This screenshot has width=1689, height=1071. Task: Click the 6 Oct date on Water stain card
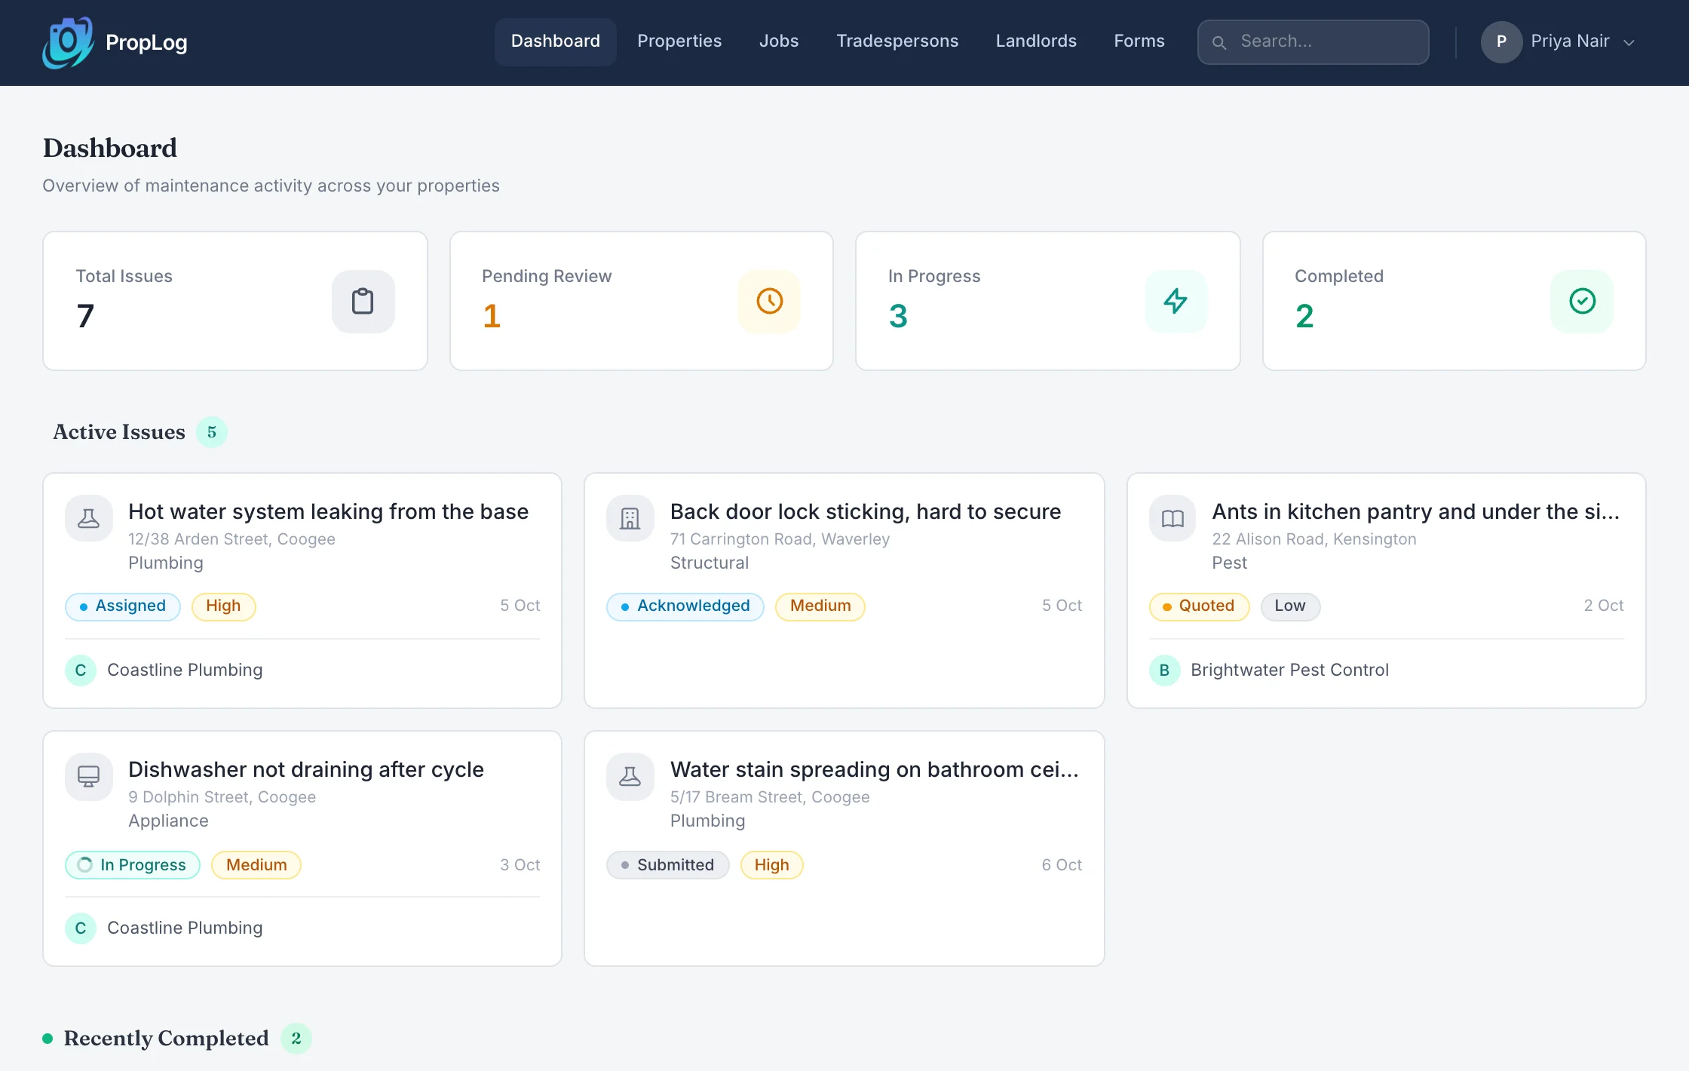[1062, 865]
